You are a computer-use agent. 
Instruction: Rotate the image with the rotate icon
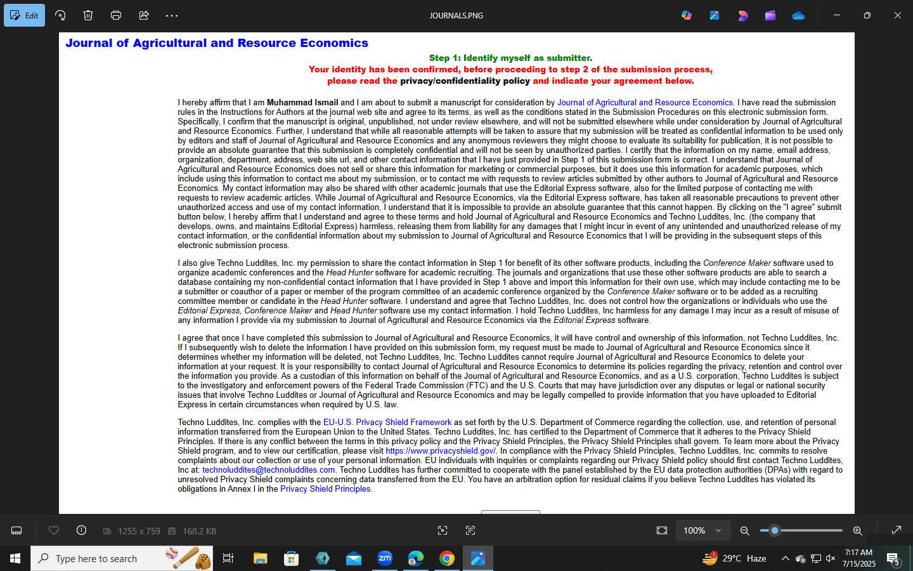coord(60,15)
